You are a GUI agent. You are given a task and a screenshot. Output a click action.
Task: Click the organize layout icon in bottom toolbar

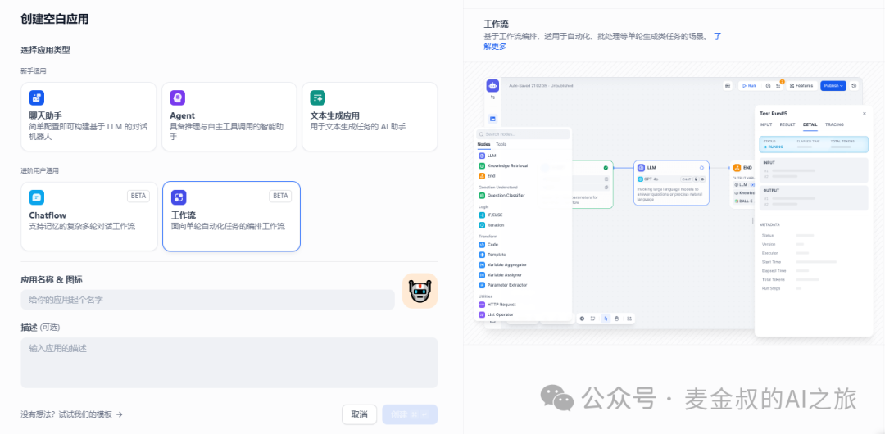coord(629,319)
